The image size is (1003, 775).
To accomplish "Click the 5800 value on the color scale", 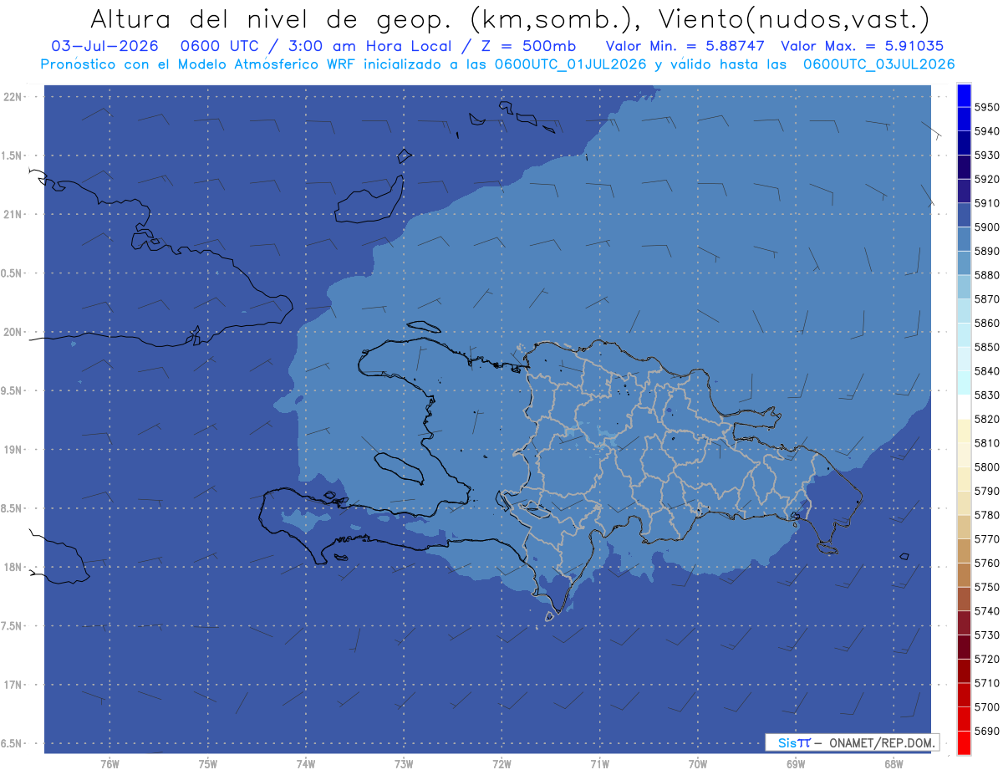I will (986, 467).
